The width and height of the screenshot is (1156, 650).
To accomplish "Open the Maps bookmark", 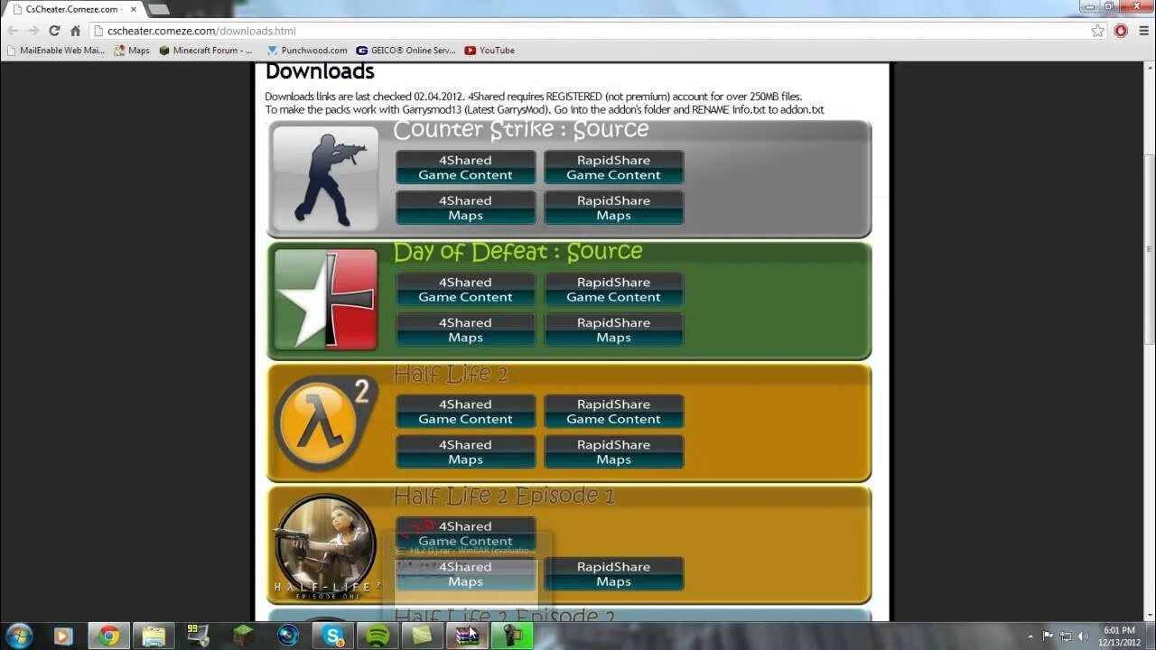I will (132, 51).
